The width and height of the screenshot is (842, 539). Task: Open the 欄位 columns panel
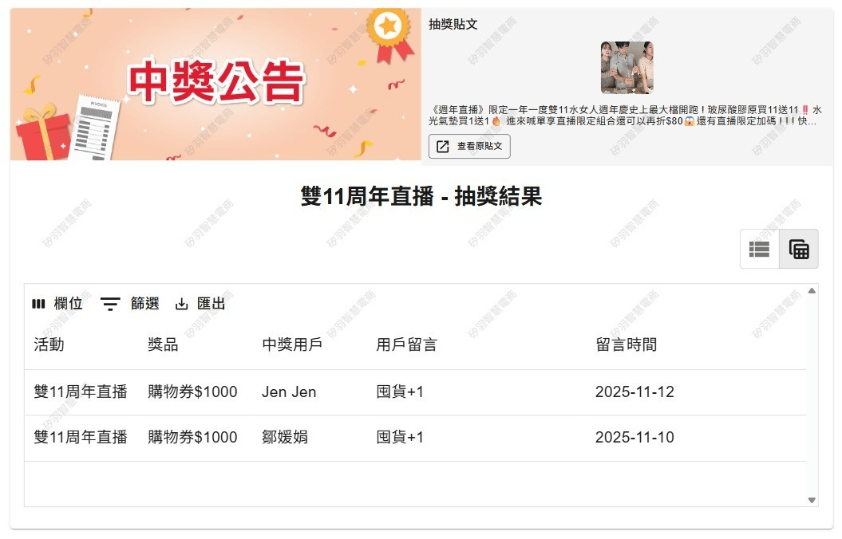point(57,304)
